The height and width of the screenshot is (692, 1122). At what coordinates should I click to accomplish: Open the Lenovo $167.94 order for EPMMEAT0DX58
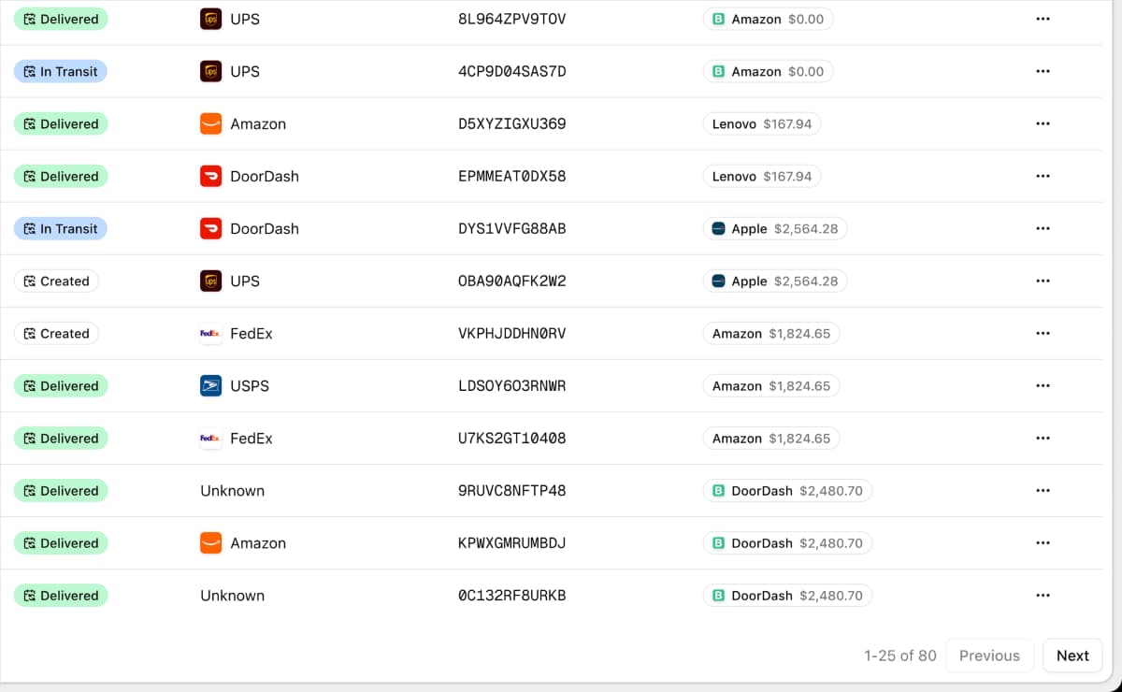click(x=761, y=176)
